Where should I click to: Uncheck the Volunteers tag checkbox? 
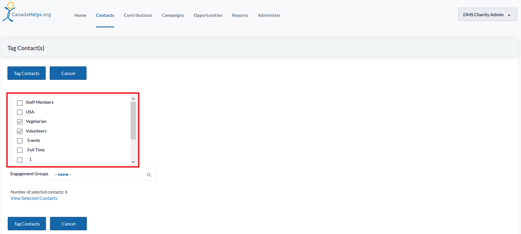(x=20, y=131)
